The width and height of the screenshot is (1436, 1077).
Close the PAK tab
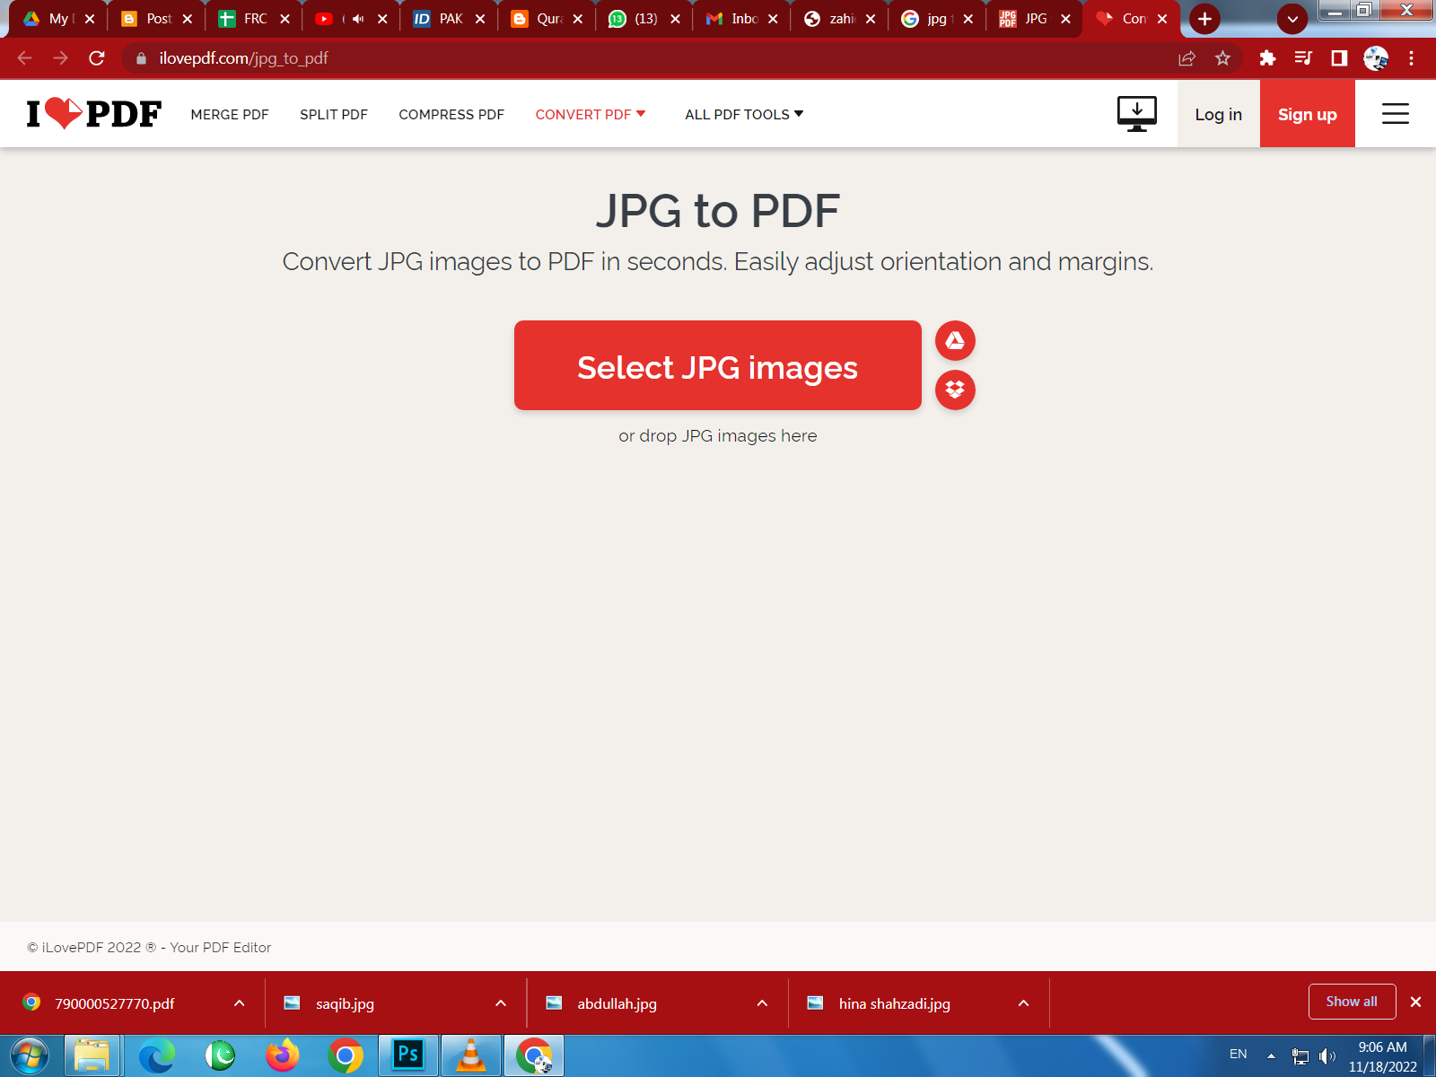click(x=480, y=19)
